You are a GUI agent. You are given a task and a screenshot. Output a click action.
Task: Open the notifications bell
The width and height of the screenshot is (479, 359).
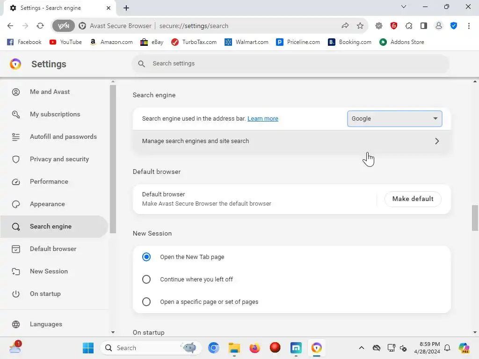[x=447, y=348]
